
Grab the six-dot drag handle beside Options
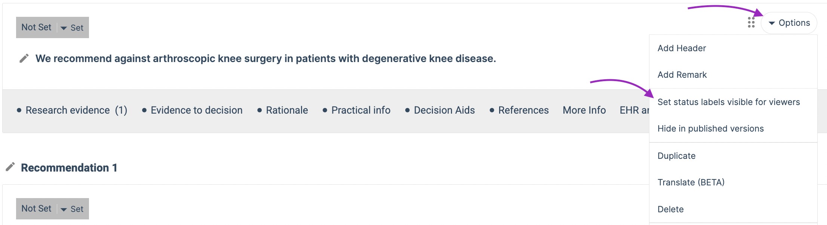(x=751, y=23)
